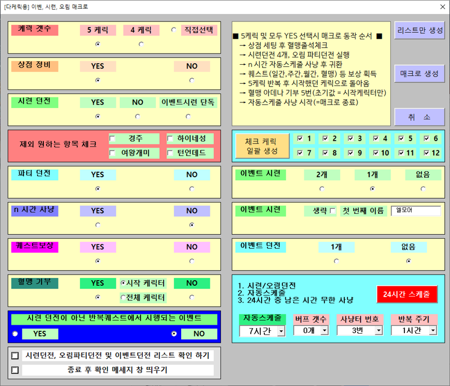Click the 취 소 cancel button
Viewport: 450px width, 386px height.
coord(420,117)
